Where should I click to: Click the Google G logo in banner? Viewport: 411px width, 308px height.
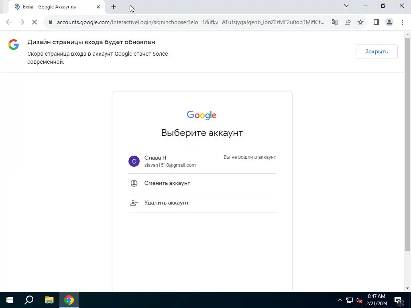(13, 45)
